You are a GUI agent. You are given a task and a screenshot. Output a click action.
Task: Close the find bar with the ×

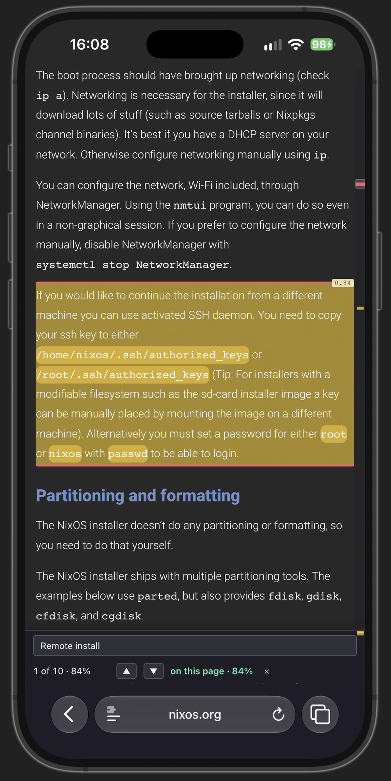pos(267,672)
